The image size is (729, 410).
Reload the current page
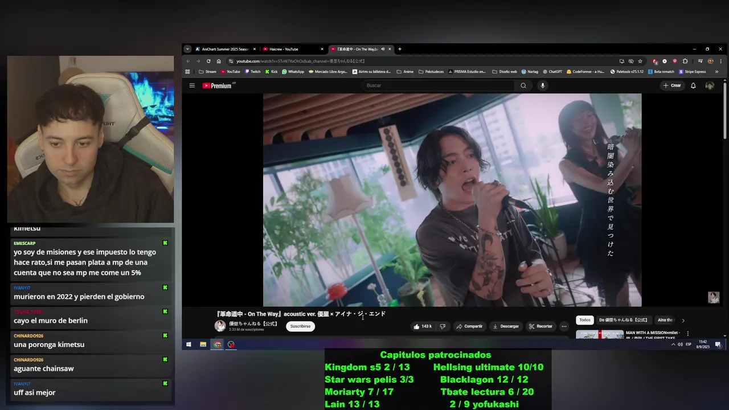click(x=208, y=61)
